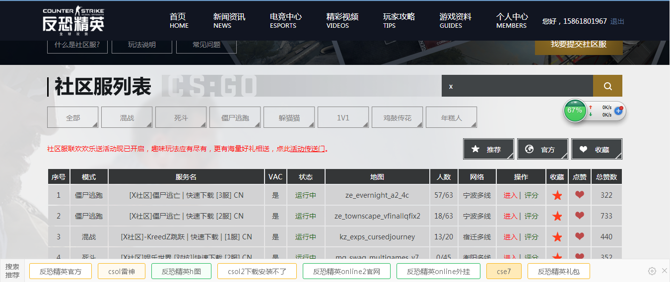Click 进入 link for server row 1
This screenshot has width=670, height=282.
(510, 195)
